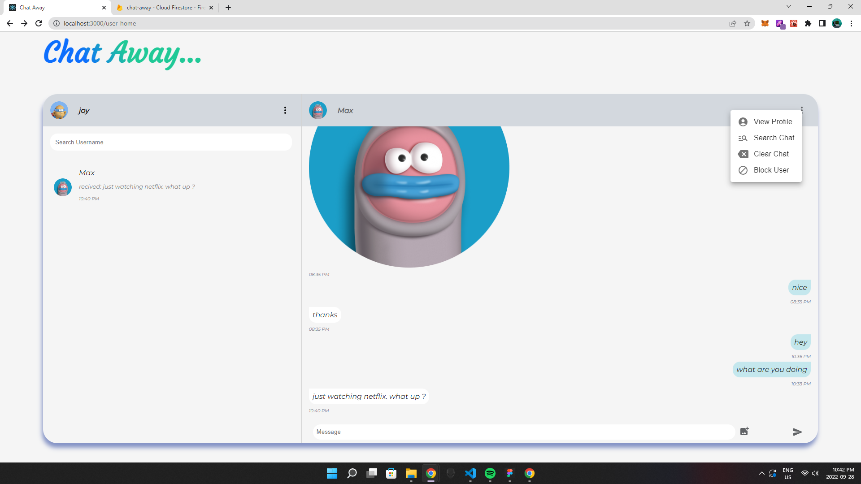Open the Chrome profile avatar
Image resolution: width=861 pixels, height=484 pixels.
837,23
